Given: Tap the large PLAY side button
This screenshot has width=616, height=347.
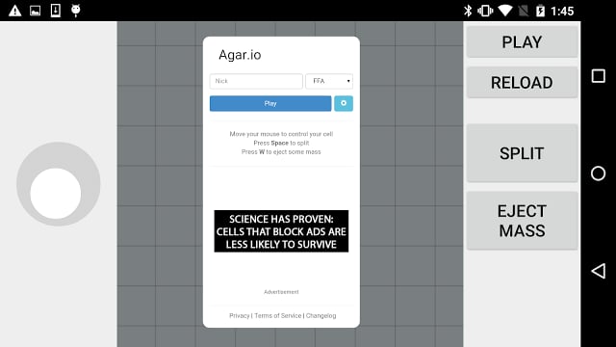Looking at the screenshot, I should pyautogui.click(x=522, y=42).
